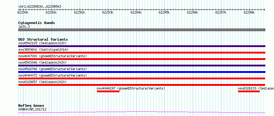This screenshot has height=116, width=274.
Task: Select the red bar under esv3893601
Action: tap(142, 53)
